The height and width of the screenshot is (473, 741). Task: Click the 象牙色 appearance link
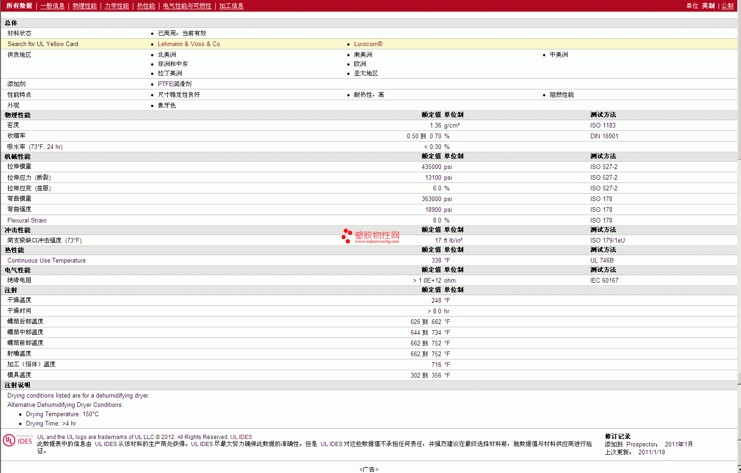167,105
